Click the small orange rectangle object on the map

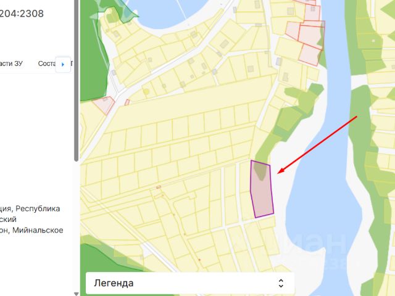pos(159,187)
